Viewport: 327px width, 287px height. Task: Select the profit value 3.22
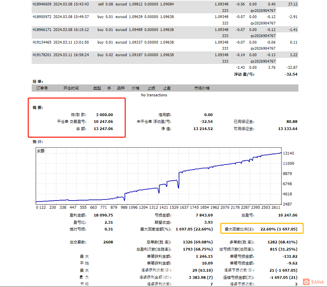(x=294, y=55)
